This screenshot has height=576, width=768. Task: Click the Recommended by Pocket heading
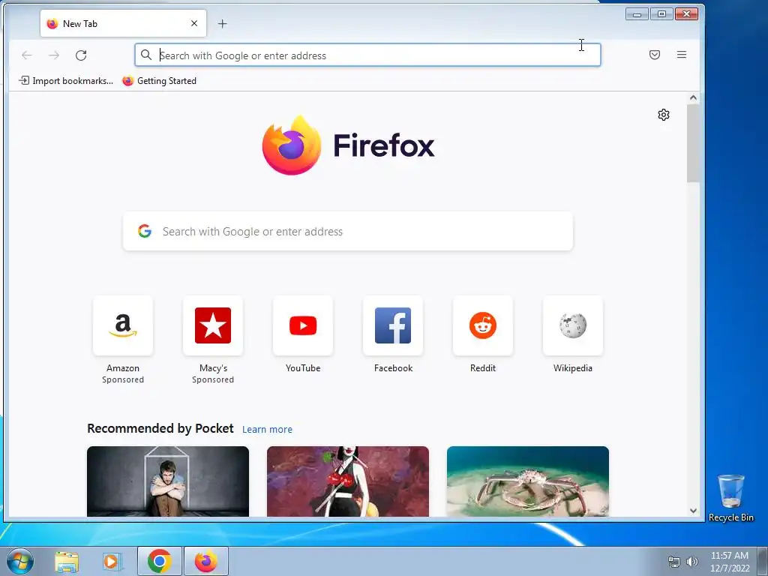coord(160,428)
